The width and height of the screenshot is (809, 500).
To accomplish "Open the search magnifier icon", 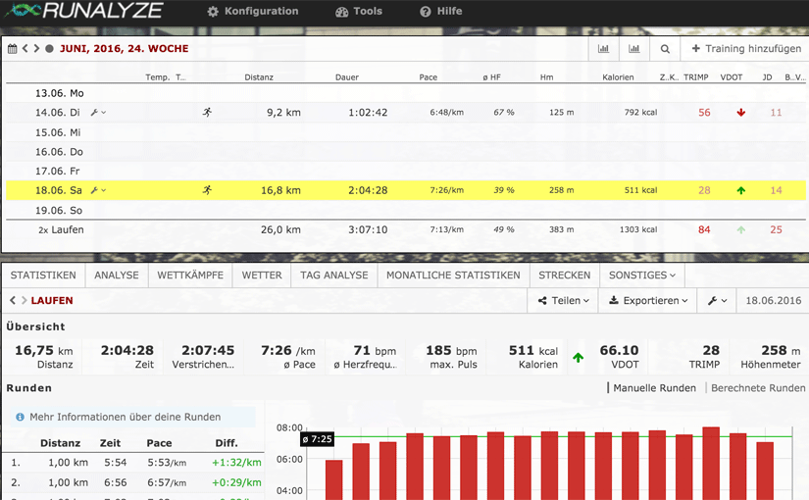I will coord(665,48).
